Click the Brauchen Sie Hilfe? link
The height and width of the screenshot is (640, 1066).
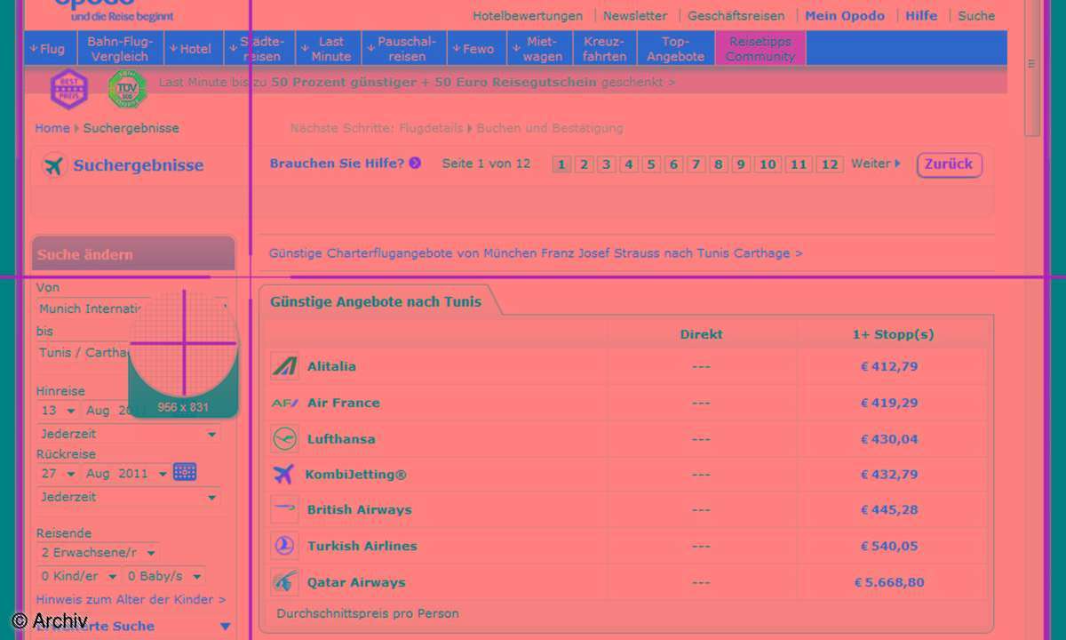[x=337, y=164]
